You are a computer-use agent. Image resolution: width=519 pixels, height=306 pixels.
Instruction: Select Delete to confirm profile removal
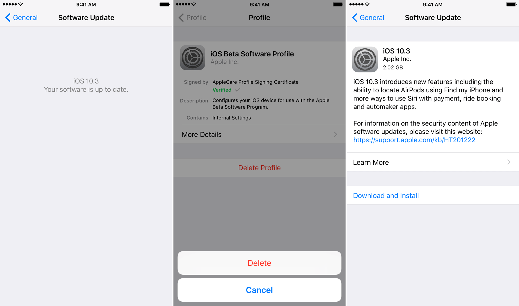pyautogui.click(x=259, y=262)
